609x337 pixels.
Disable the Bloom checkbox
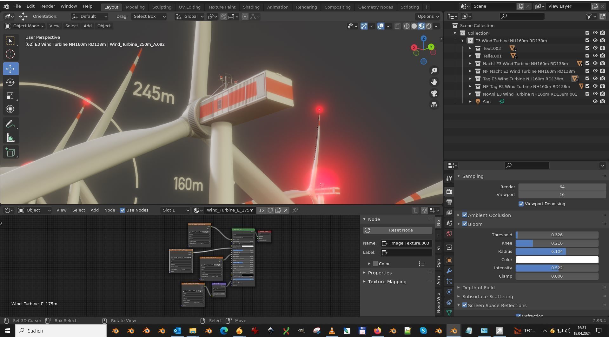click(x=465, y=224)
